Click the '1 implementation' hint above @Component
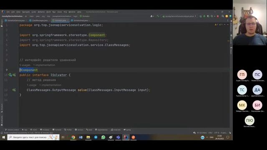The height and width of the screenshot is (150, 267). (44, 65)
